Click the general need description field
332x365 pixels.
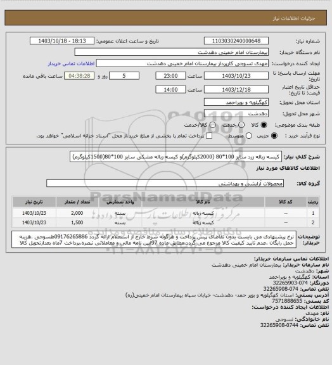pyautogui.click(x=176, y=157)
